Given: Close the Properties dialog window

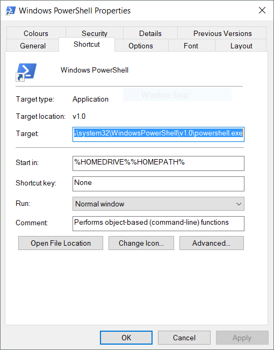Looking at the screenshot, I should point(262,10).
